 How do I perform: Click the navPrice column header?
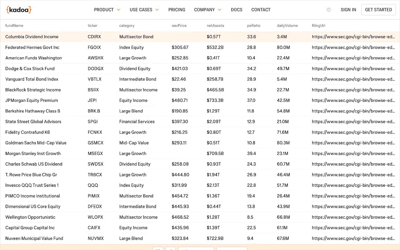tap(179, 26)
